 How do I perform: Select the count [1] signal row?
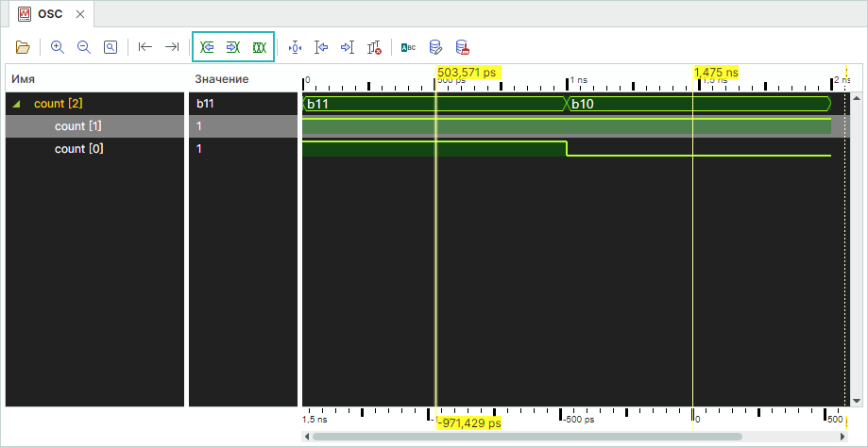click(x=78, y=126)
